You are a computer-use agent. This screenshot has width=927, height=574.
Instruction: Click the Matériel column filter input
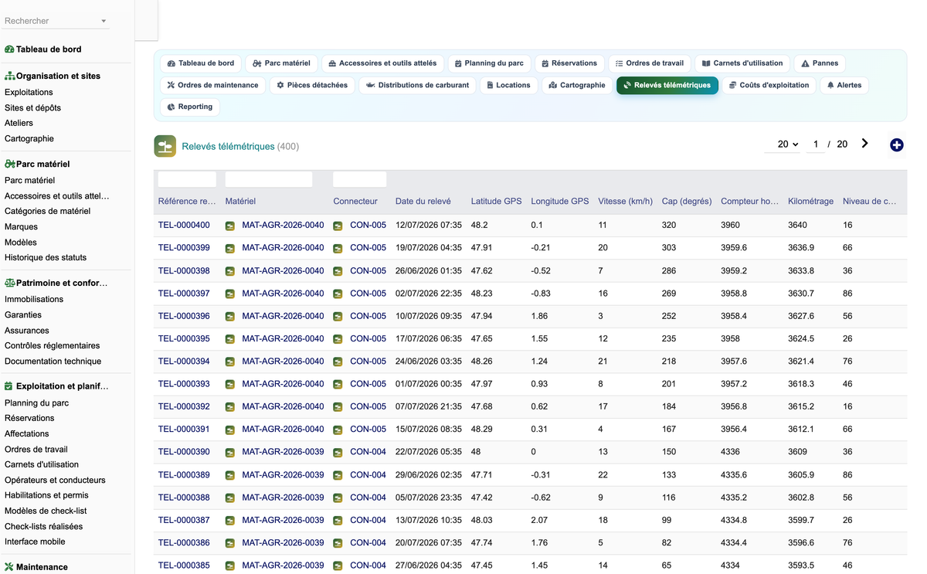[x=269, y=179]
